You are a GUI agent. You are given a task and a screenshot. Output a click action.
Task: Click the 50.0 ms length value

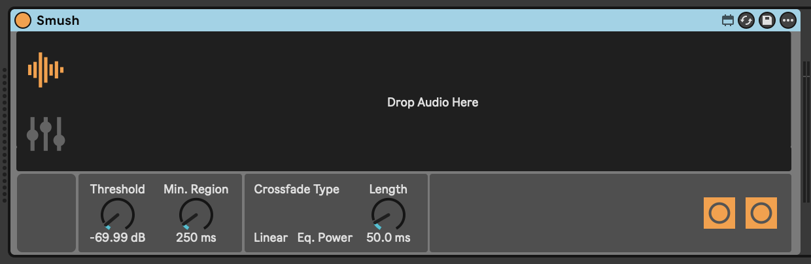[388, 237]
